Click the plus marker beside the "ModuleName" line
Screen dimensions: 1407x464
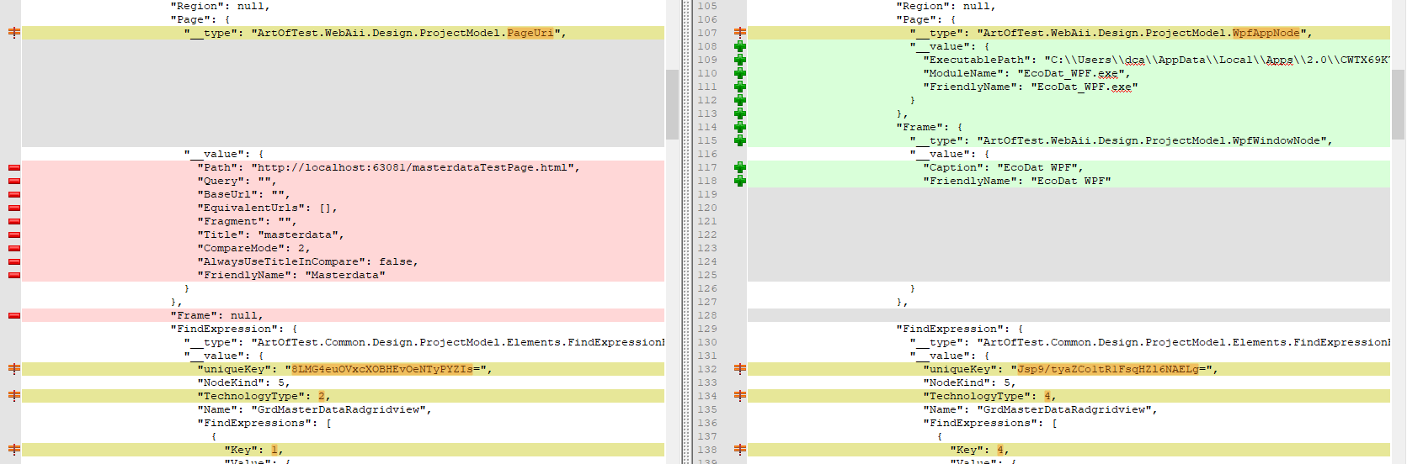(x=739, y=73)
